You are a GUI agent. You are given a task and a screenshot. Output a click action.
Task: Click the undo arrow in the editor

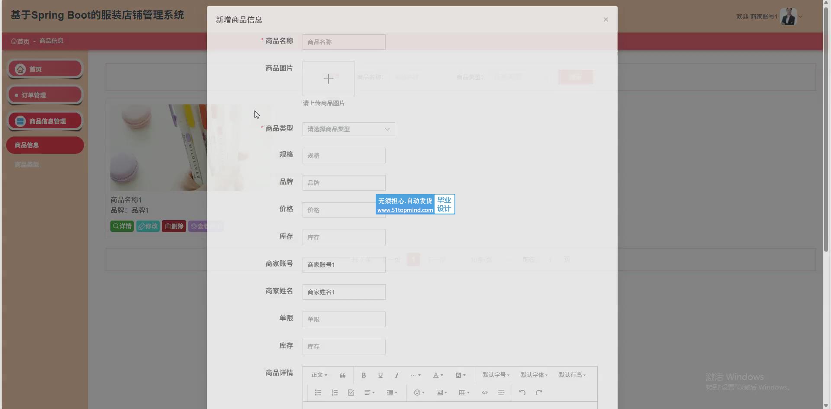522,393
